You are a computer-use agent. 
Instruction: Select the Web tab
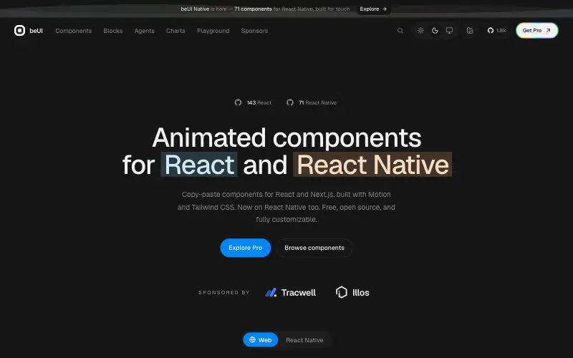[260, 339]
